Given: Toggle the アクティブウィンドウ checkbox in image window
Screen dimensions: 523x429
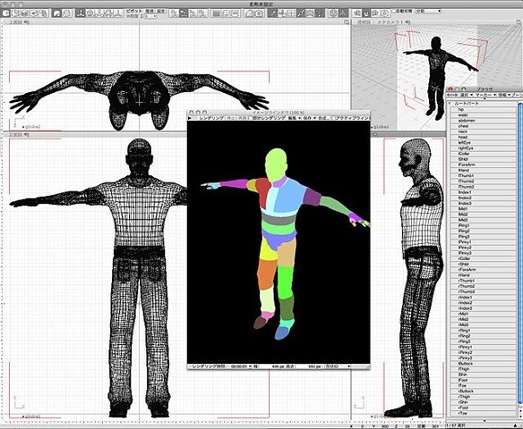Looking at the screenshot, I should tap(332, 118).
